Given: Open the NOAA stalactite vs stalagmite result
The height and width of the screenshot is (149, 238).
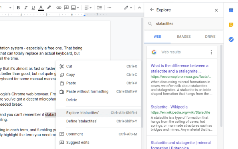Looking at the screenshot, I should (179, 68).
